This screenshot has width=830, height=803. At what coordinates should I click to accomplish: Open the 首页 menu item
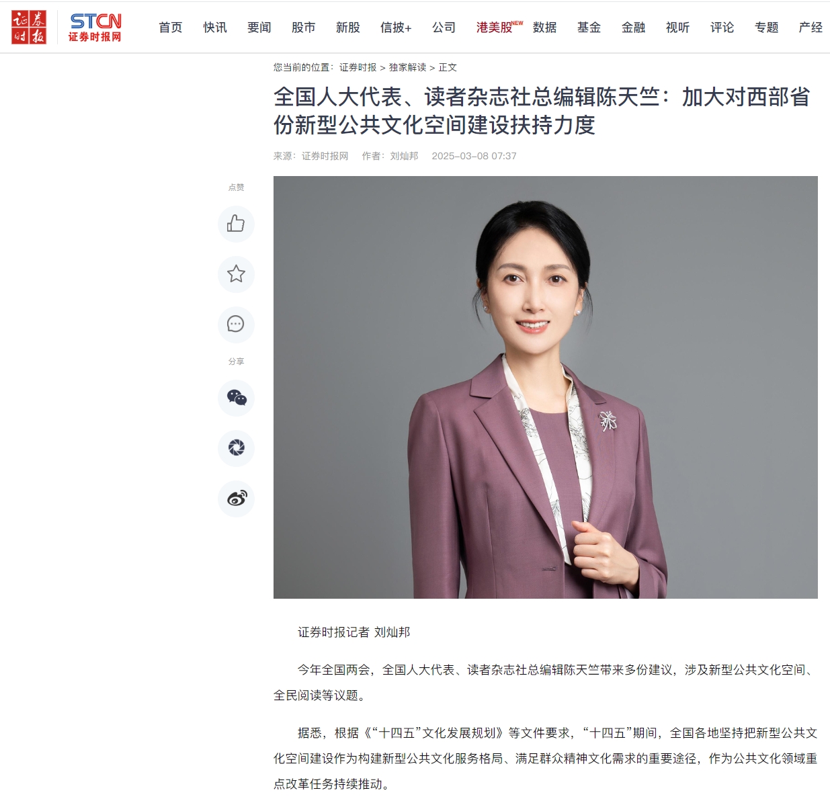(171, 28)
